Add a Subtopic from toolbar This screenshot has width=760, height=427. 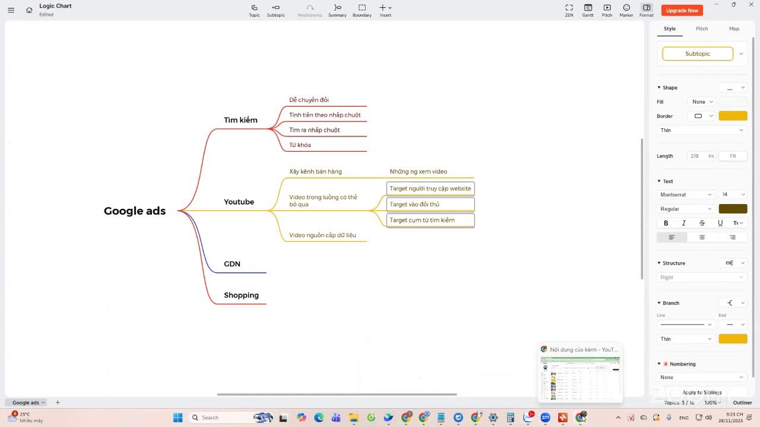[x=275, y=10]
